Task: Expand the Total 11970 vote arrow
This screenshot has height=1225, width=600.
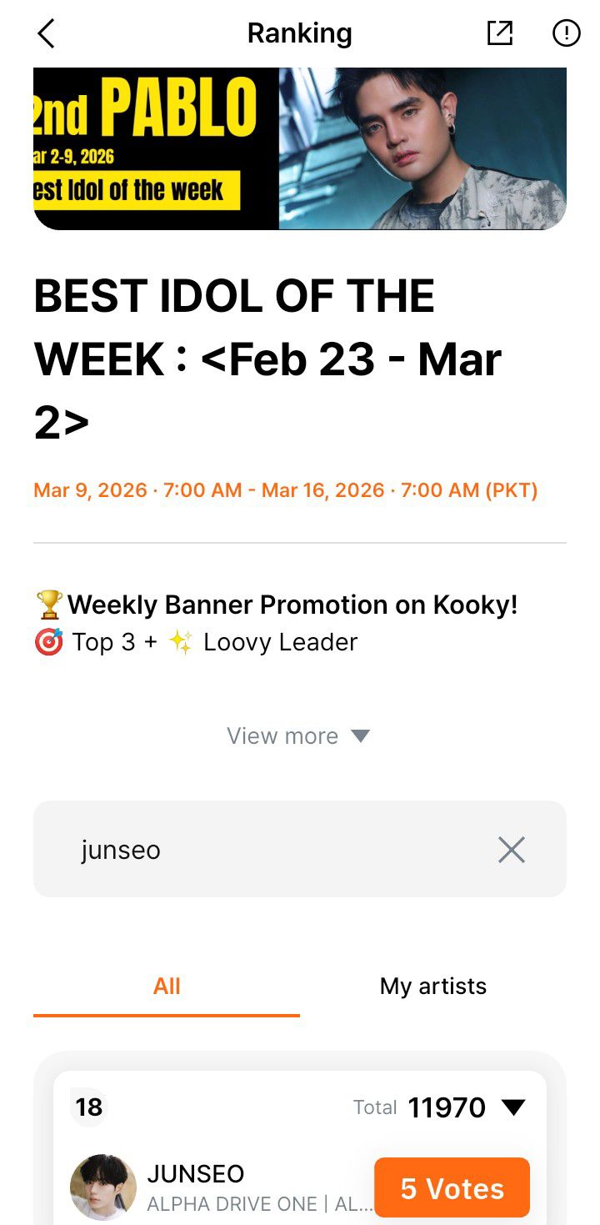Action: click(512, 1107)
